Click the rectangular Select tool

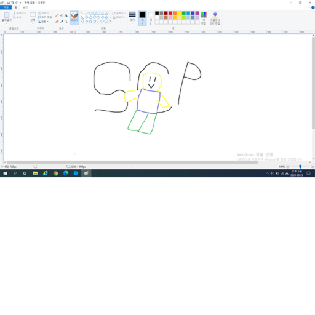click(33, 15)
